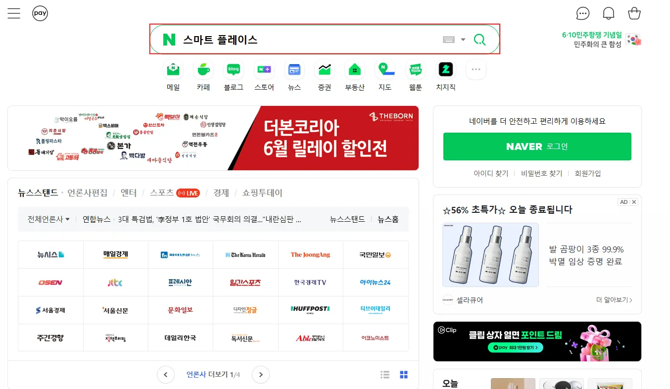Click the Naver N logo in search bar
Screen dimensions: 670x389
(x=169, y=40)
